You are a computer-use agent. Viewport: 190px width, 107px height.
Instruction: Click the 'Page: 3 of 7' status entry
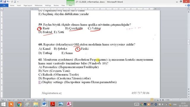click(x=11, y=100)
